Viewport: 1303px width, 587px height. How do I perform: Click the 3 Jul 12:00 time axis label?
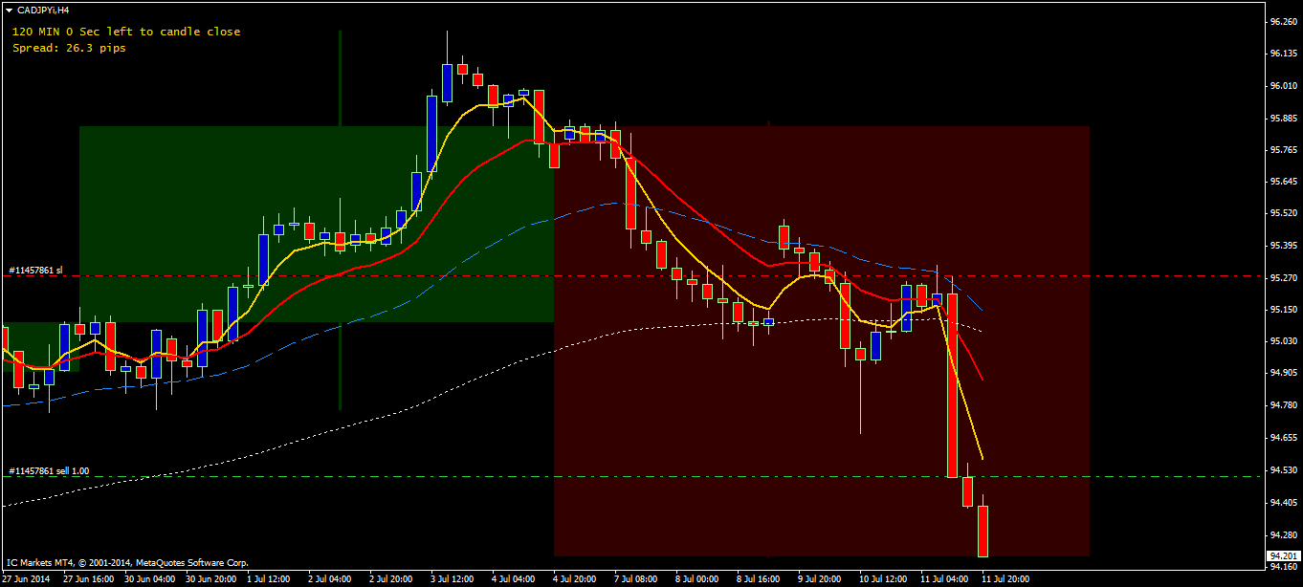point(451,578)
